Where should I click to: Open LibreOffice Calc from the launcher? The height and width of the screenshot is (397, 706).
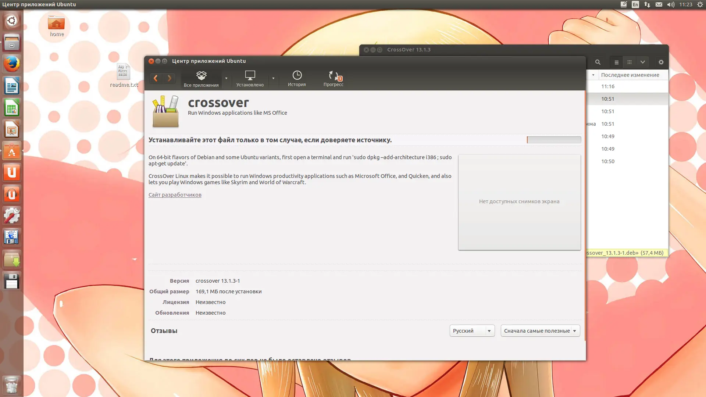(x=12, y=108)
